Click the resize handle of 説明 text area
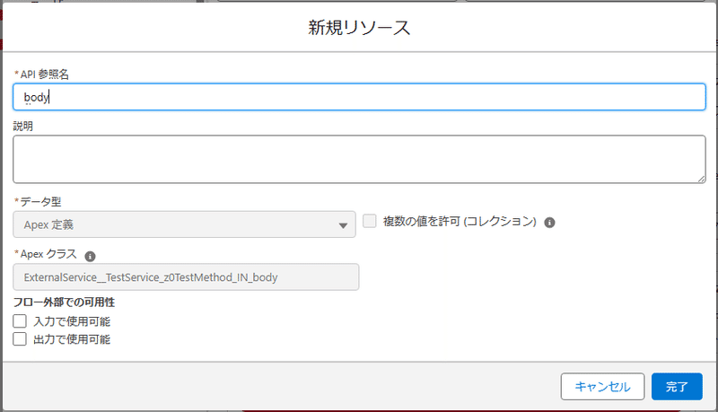Viewport: 718px width, 412px height. pyautogui.click(x=702, y=180)
